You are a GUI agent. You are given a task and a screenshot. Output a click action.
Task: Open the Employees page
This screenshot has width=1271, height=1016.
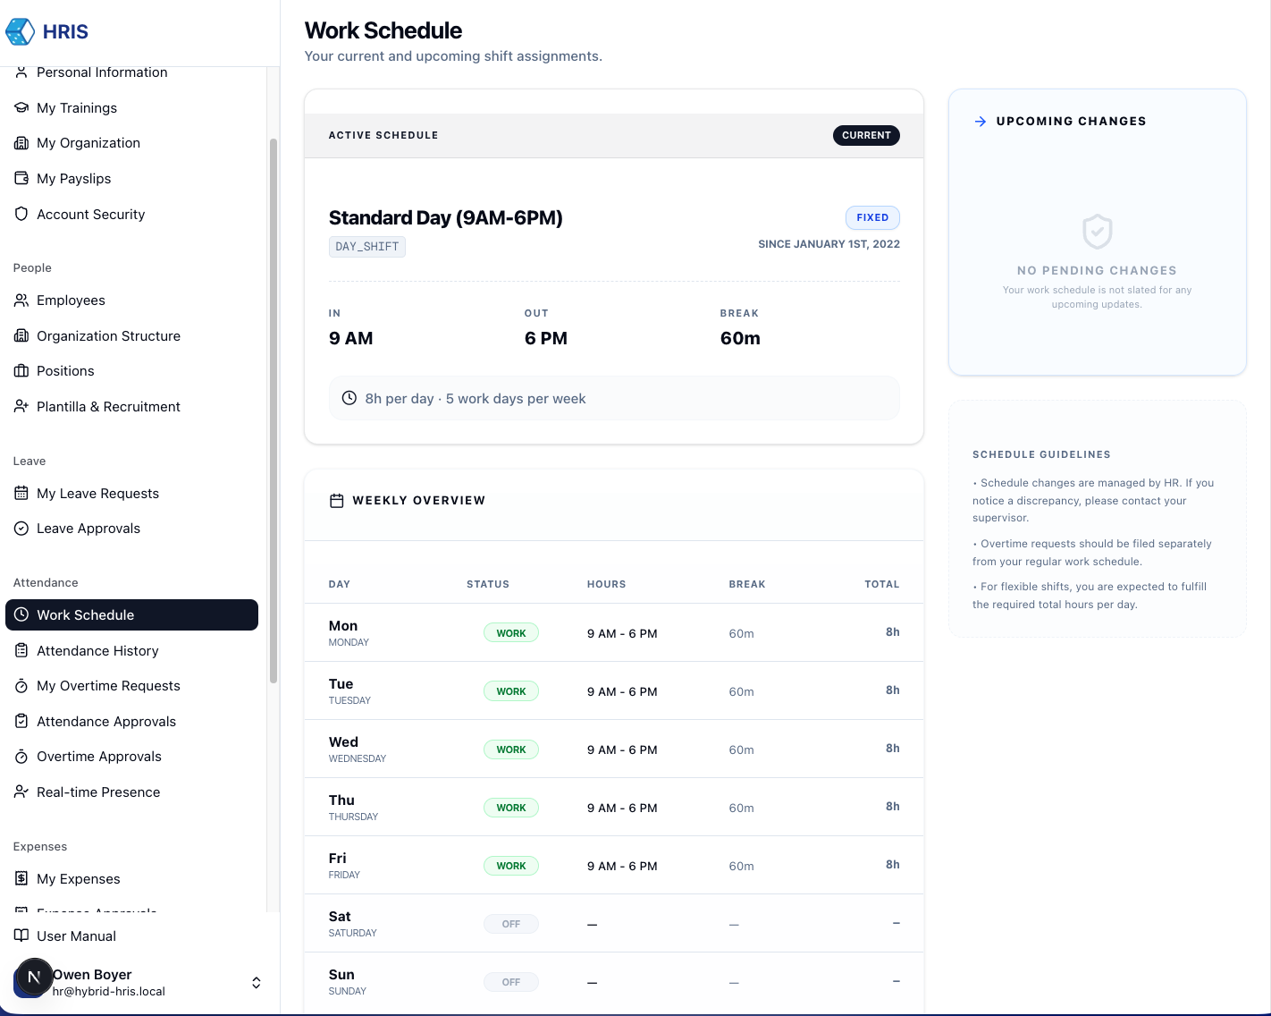click(71, 300)
